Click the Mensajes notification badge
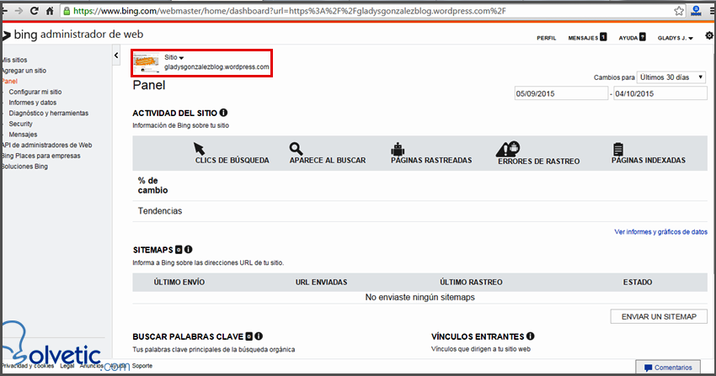 point(603,37)
